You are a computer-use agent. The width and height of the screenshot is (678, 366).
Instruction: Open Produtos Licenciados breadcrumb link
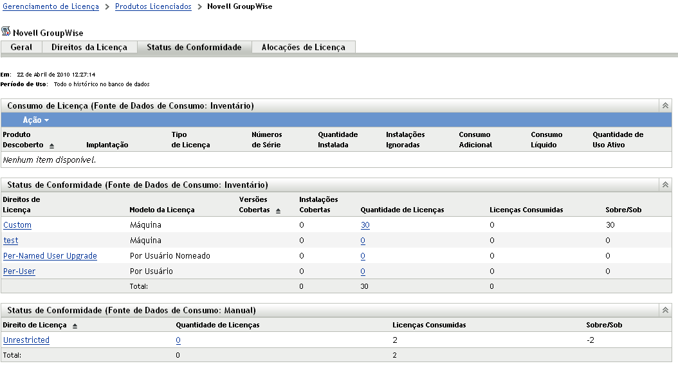click(153, 6)
